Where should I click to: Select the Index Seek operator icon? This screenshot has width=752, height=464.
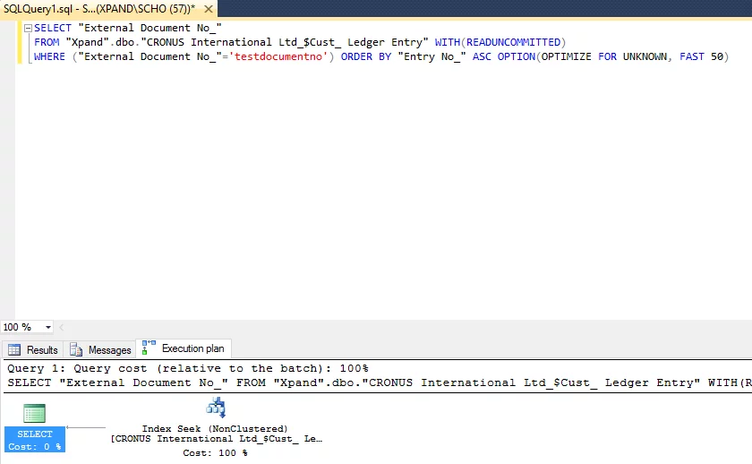pos(215,408)
